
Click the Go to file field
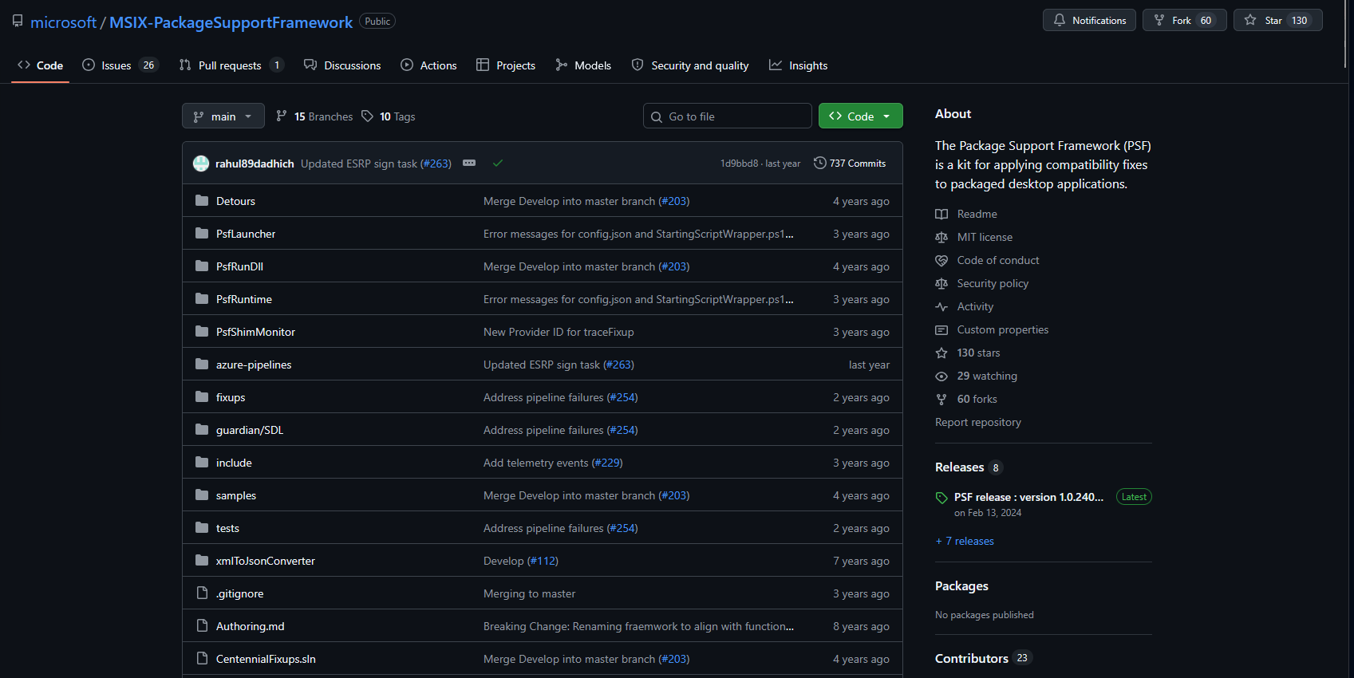[727, 116]
